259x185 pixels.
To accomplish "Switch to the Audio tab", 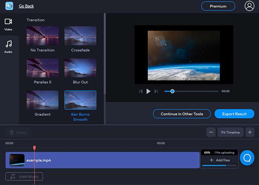I will tap(8, 47).
